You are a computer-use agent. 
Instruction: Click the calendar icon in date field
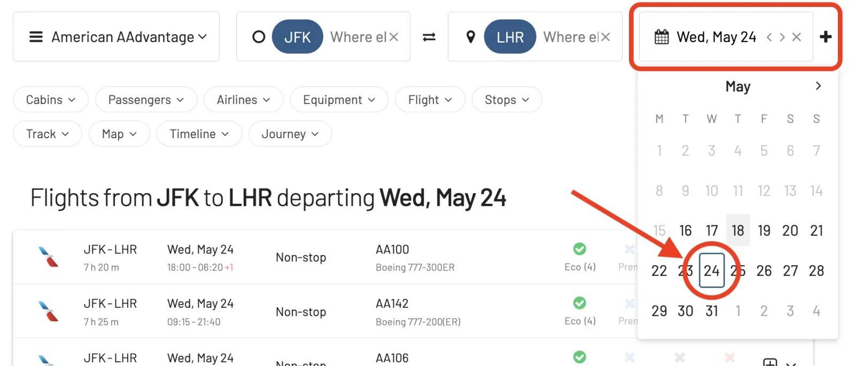coord(662,37)
